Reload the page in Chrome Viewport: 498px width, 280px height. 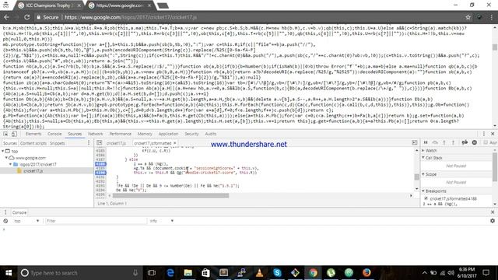(x=27, y=17)
